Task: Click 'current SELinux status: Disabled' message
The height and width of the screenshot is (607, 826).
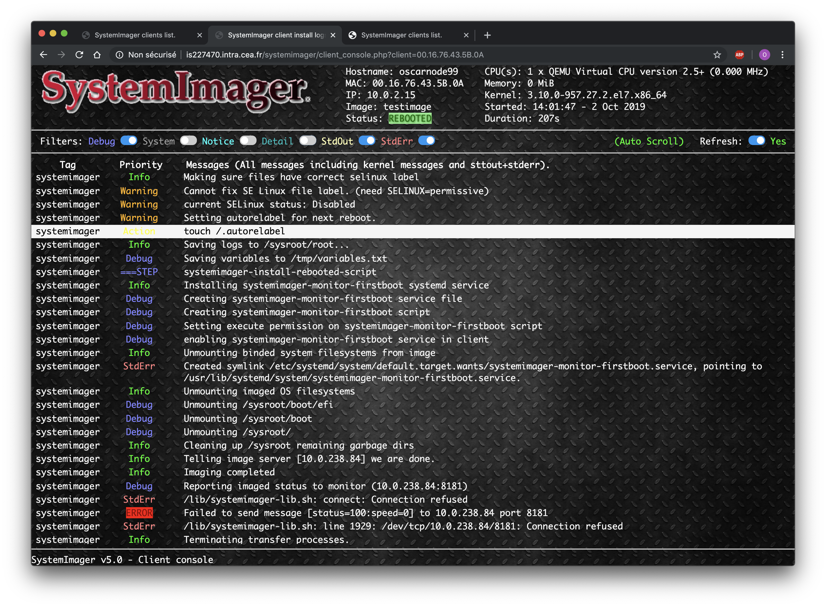Action: click(269, 204)
